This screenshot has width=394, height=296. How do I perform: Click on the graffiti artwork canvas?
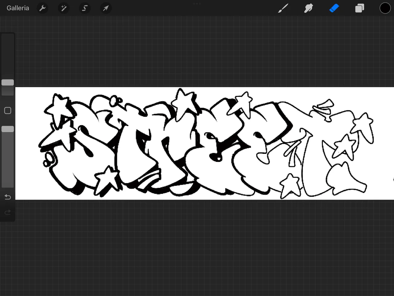click(x=205, y=143)
